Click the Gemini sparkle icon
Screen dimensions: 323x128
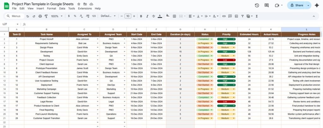tap(317, 5)
